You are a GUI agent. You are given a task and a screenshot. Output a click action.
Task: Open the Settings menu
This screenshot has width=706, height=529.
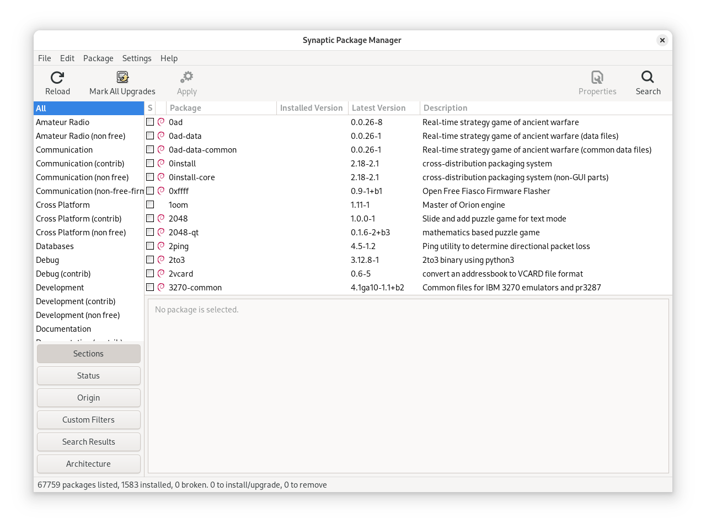click(137, 58)
